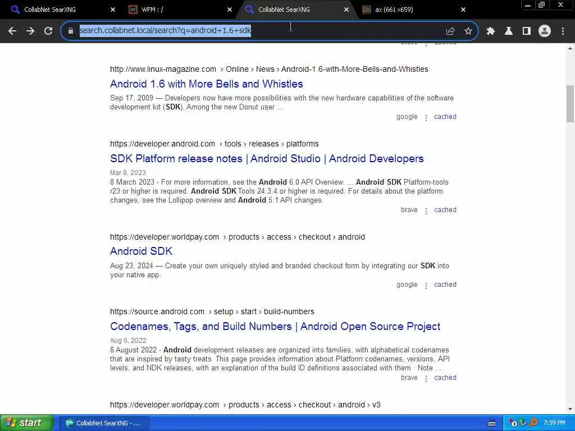
Task: Open cached copy of Android SDK result
Action: point(445,285)
